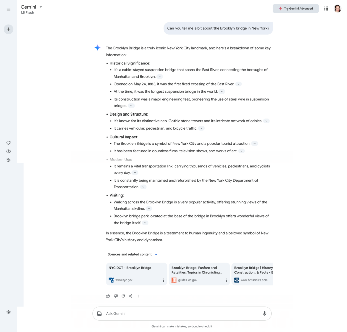347x332 pixels.
Task: Regenerate the response with redo icon
Action: 123,296
